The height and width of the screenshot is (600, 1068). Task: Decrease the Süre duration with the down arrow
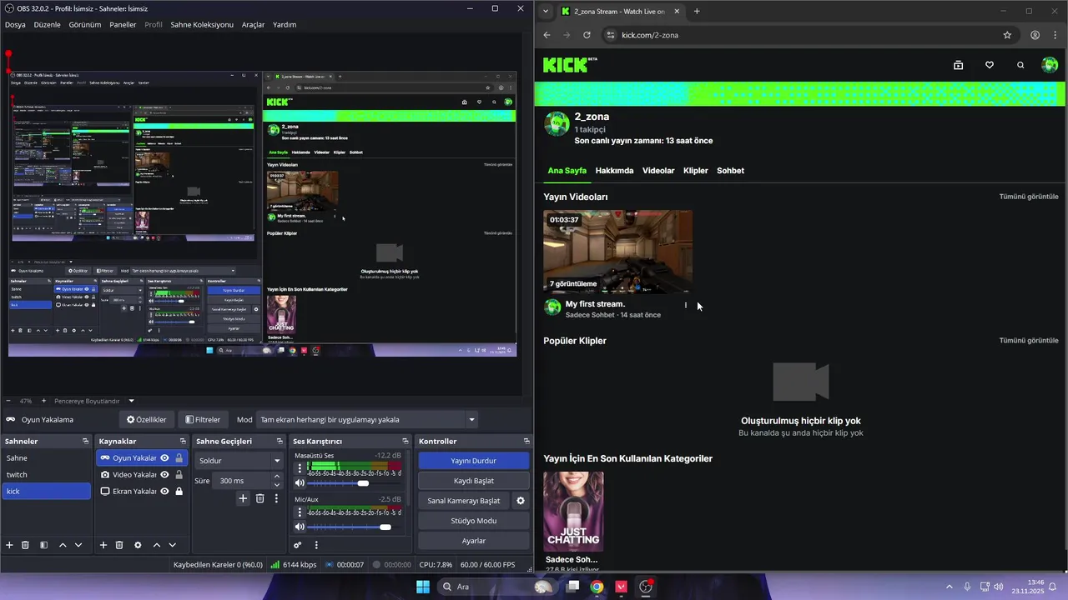click(277, 485)
